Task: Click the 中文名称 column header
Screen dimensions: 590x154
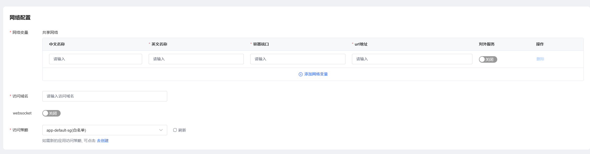Action: click(x=57, y=44)
